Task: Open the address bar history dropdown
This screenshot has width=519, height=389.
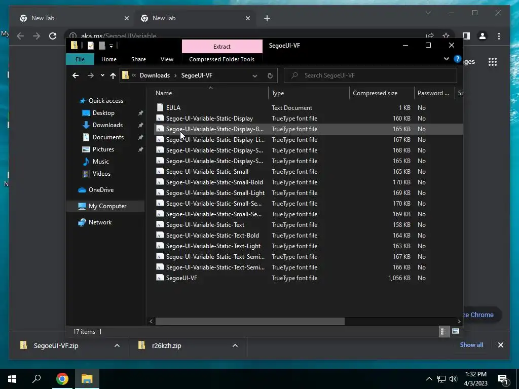Action: [x=254, y=76]
